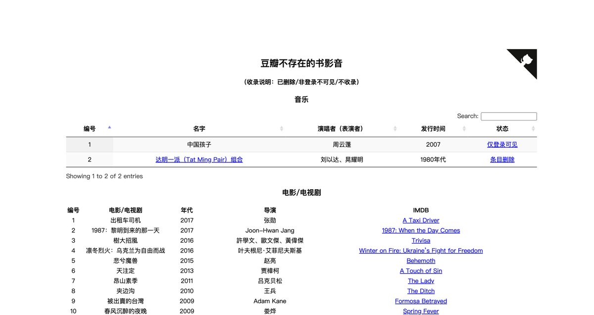Click the IMDB column header
Viewport: 594px width, 315px height.
(421, 210)
